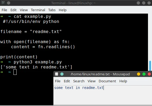The height and width of the screenshot is (106, 152).
Task: Click the first gray window button on the Terminal title bar
Action: point(138,3)
